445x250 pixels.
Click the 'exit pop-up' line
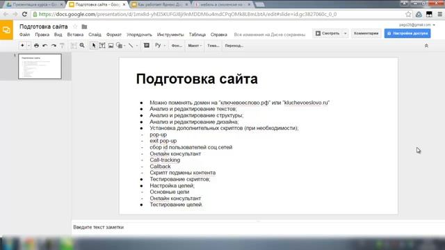click(163, 141)
